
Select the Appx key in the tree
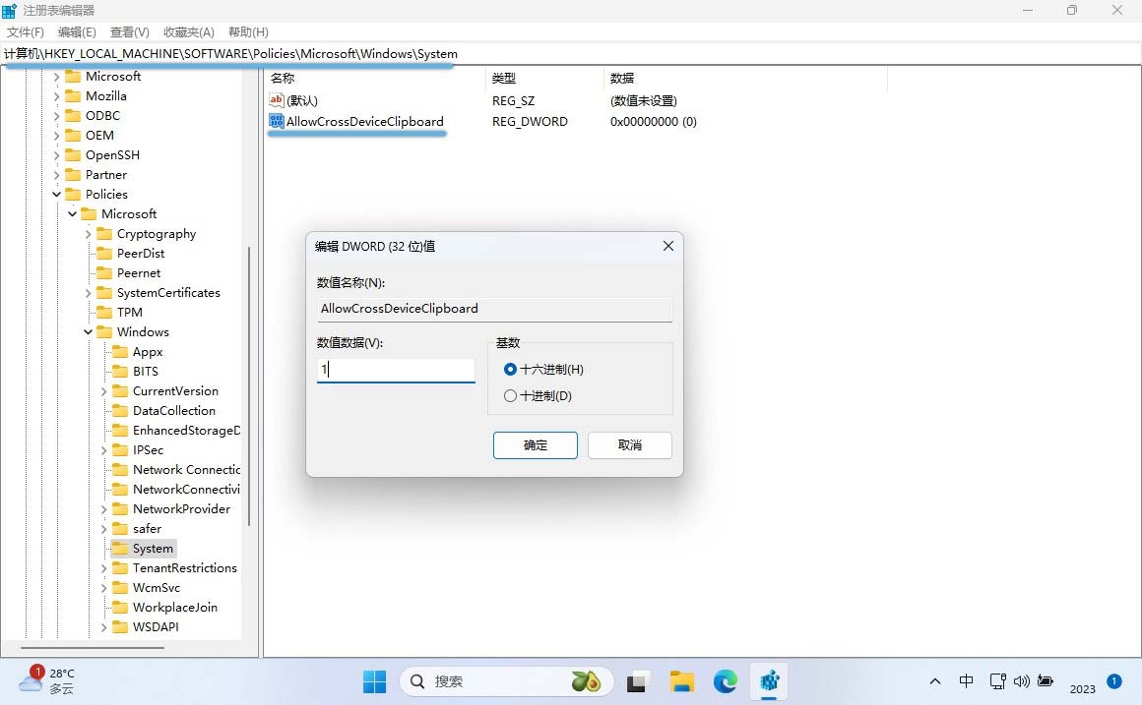tap(148, 351)
